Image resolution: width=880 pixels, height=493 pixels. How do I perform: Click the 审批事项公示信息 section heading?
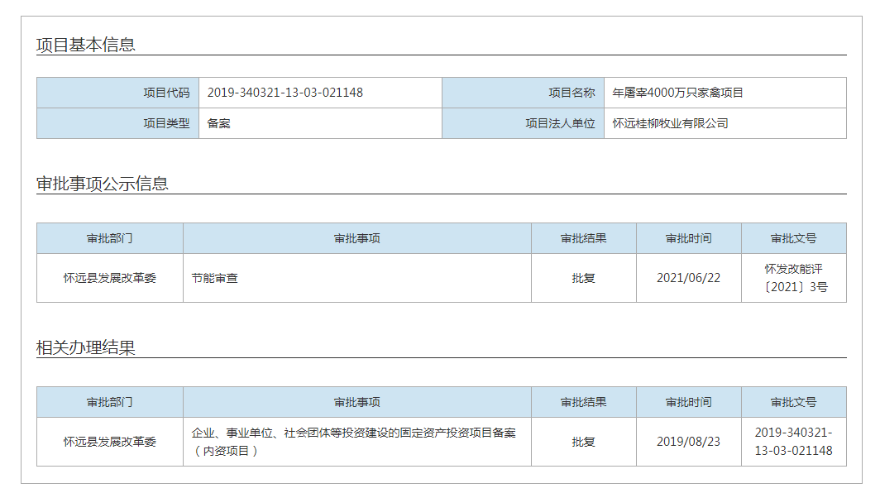coord(103,184)
